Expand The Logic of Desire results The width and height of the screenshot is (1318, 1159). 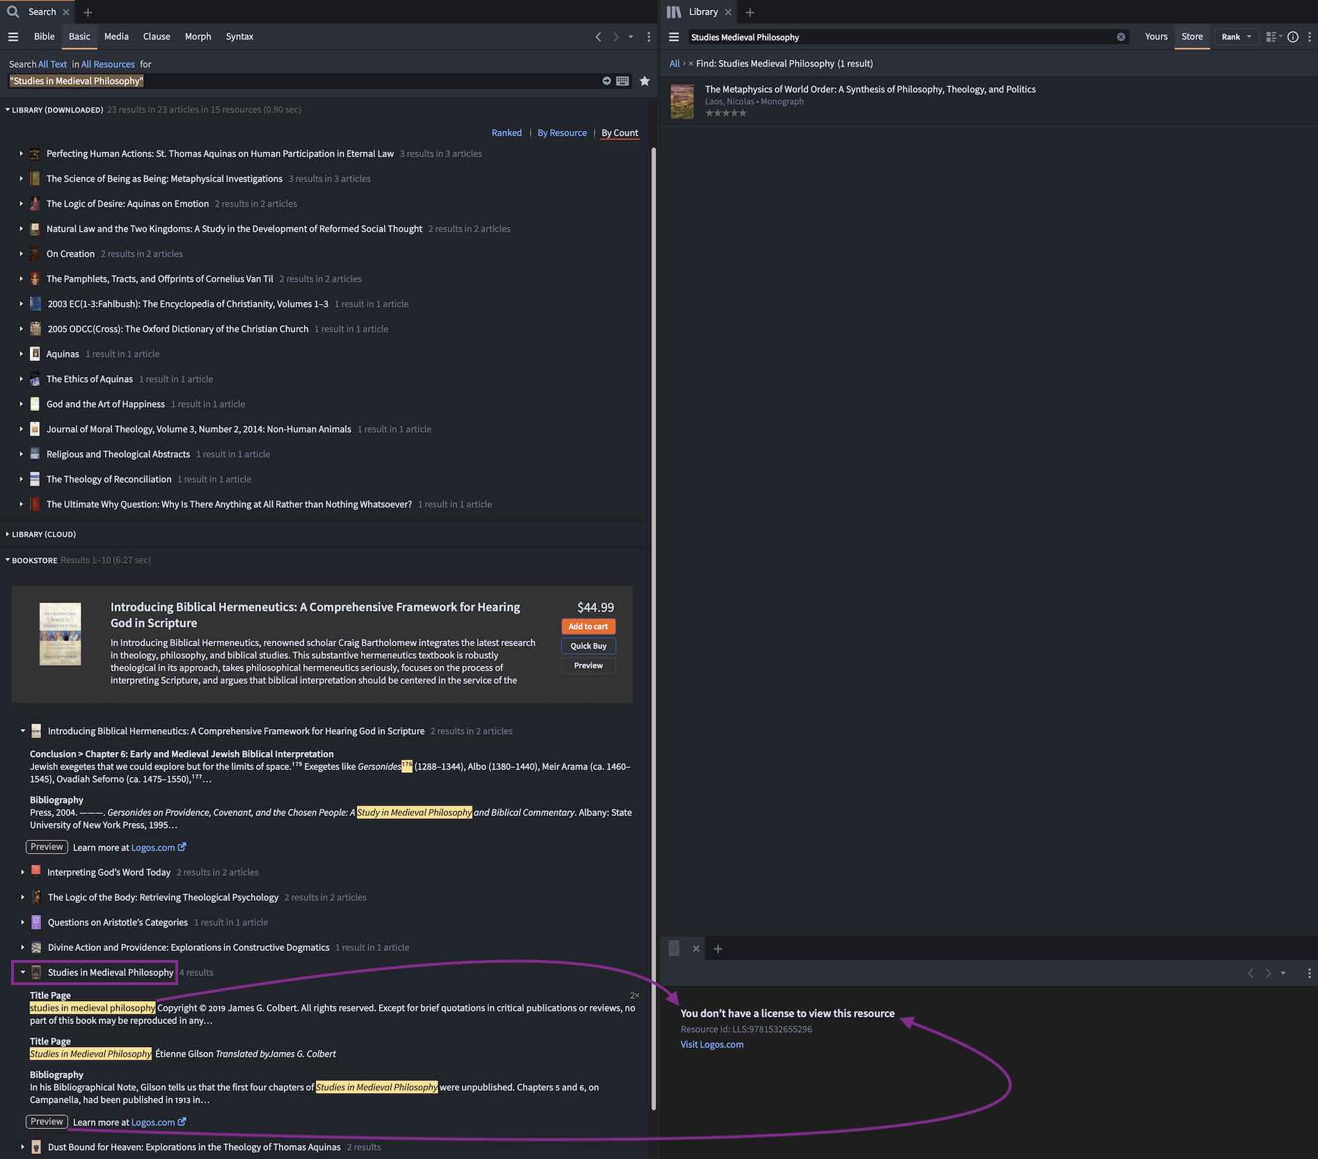22,204
